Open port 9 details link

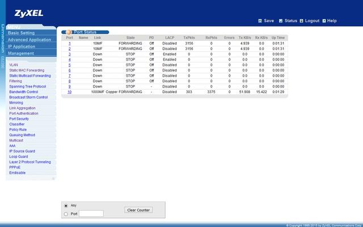69,87
